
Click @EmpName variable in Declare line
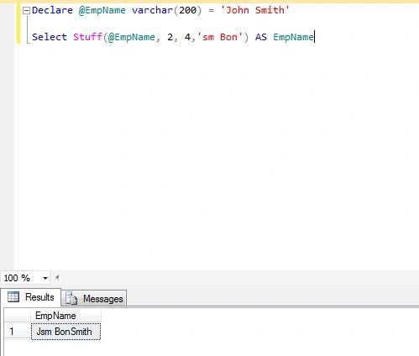coord(102,10)
